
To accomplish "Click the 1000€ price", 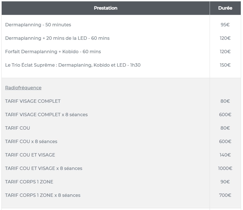I will (225, 168).
